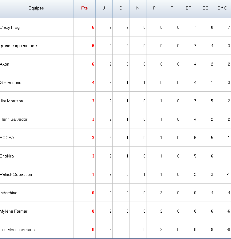
Task: Click Jim Morrison's points value 3
Action: (x=93, y=101)
